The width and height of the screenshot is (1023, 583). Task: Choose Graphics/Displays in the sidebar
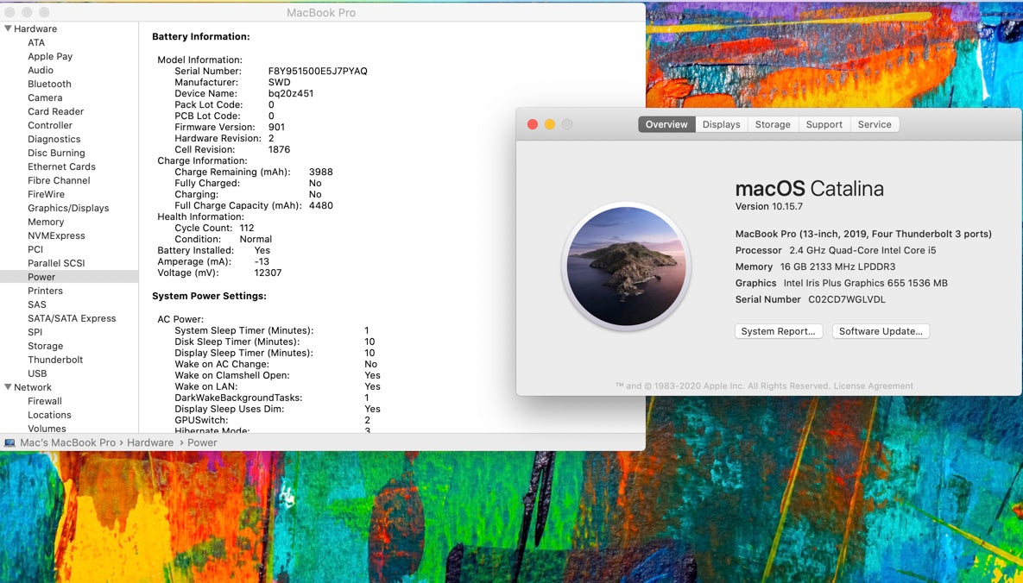(68, 208)
